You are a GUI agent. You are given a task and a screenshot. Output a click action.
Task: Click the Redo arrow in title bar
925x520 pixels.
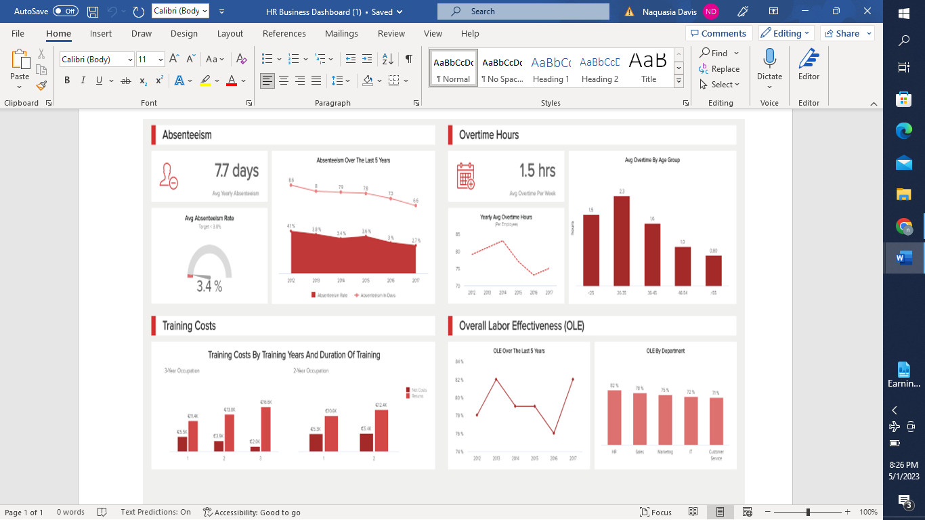tap(139, 12)
